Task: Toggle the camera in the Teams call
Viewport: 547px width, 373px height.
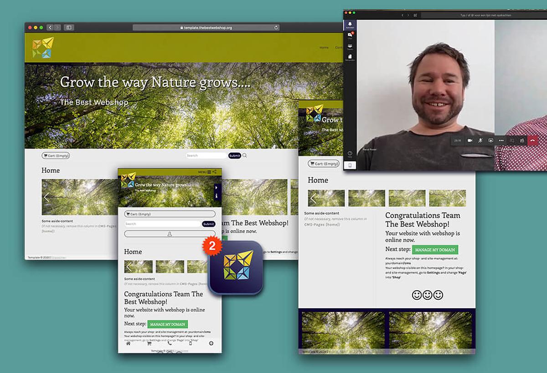Action: tap(470, 141)
